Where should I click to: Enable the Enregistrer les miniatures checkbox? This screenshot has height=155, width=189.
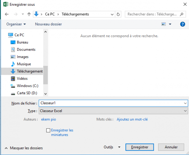click(48, 130)
